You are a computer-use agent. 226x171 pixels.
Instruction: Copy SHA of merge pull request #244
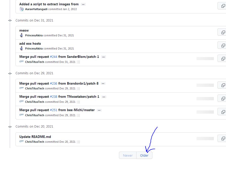coord(223,58)
